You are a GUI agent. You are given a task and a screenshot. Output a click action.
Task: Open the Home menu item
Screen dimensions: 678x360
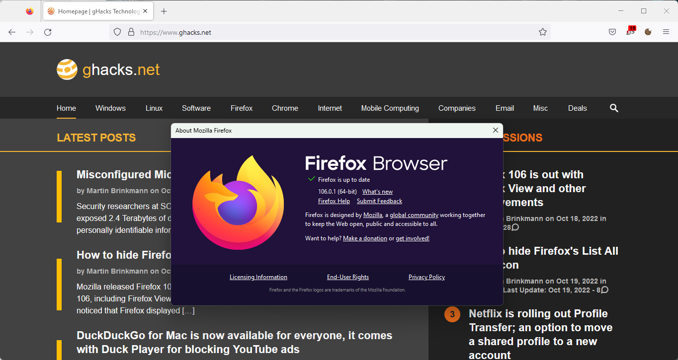[x=66, y=108]
